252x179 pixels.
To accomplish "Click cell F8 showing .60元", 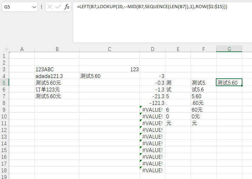I will coord(203,103).
